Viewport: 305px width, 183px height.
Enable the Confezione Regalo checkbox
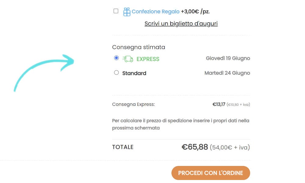coord(116,11)
